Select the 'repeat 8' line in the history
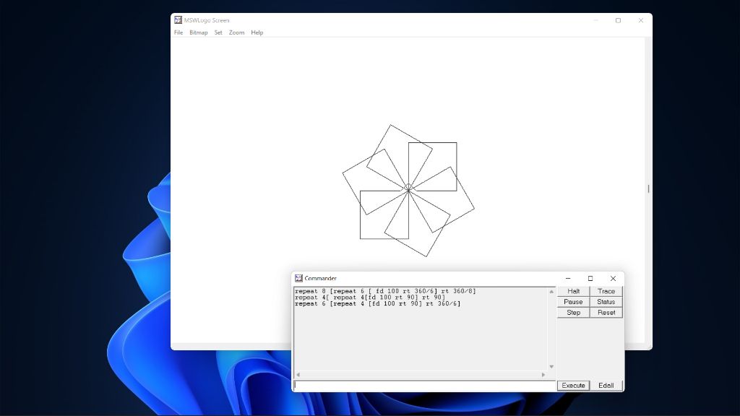The image size is (740, 416). click(384, 291)
